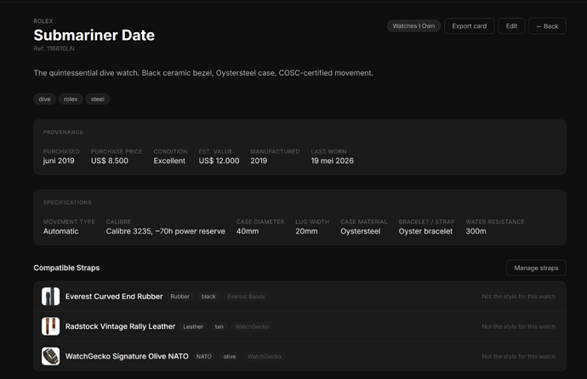Click the Watches I Own badge
This screenshot has height=379, width=587.
(413, 26)
